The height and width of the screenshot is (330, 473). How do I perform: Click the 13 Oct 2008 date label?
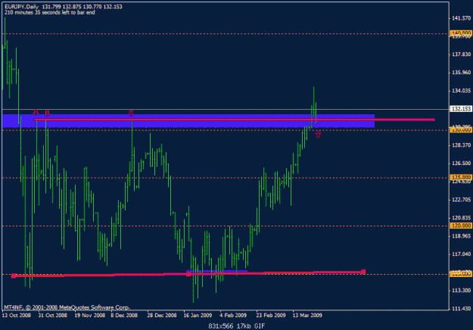coord(17,315)
